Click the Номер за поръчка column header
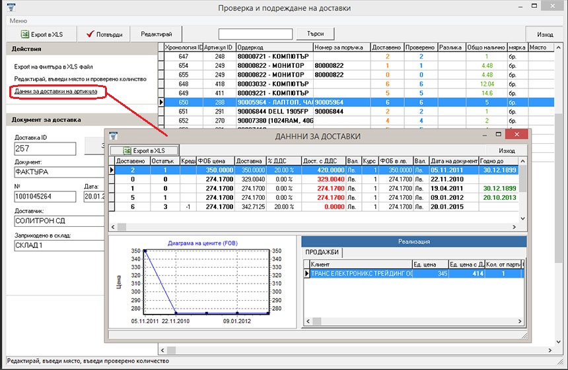Viewport: 568px width, 370px height. point(341,47)
